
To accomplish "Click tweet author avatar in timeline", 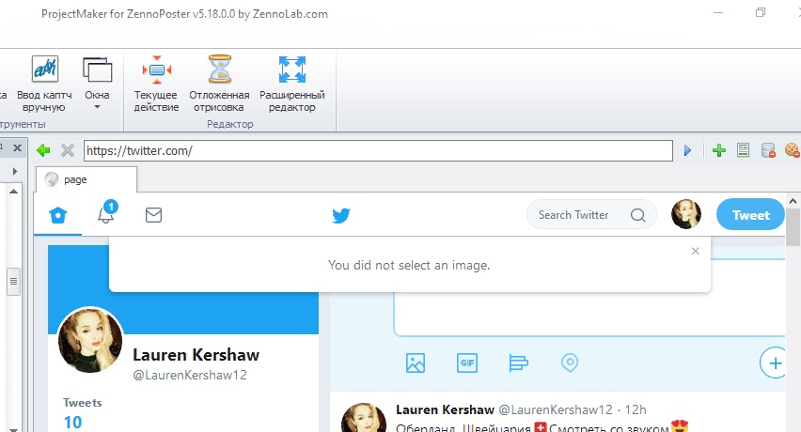I will coord(364,418).
